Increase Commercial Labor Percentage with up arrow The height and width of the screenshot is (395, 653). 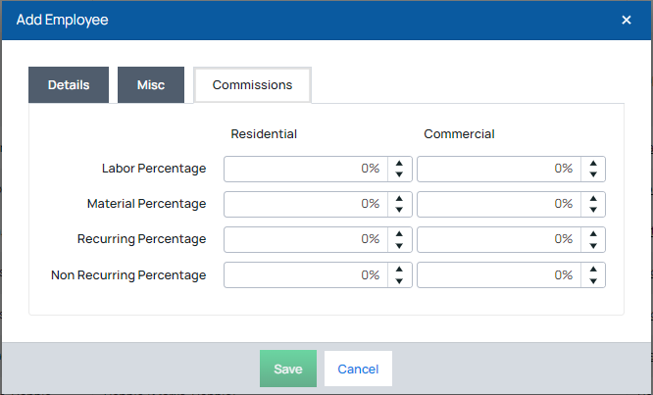[x=592, y=163]
